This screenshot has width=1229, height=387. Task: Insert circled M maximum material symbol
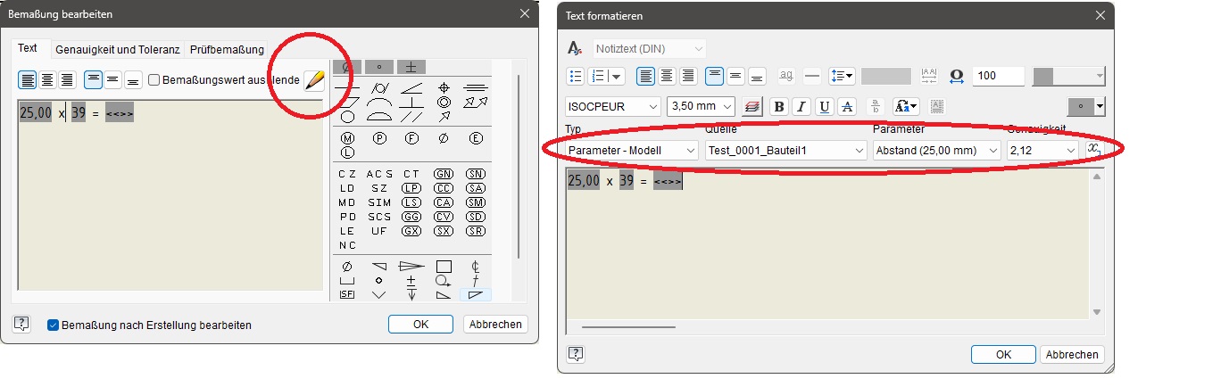pos(347,138)
